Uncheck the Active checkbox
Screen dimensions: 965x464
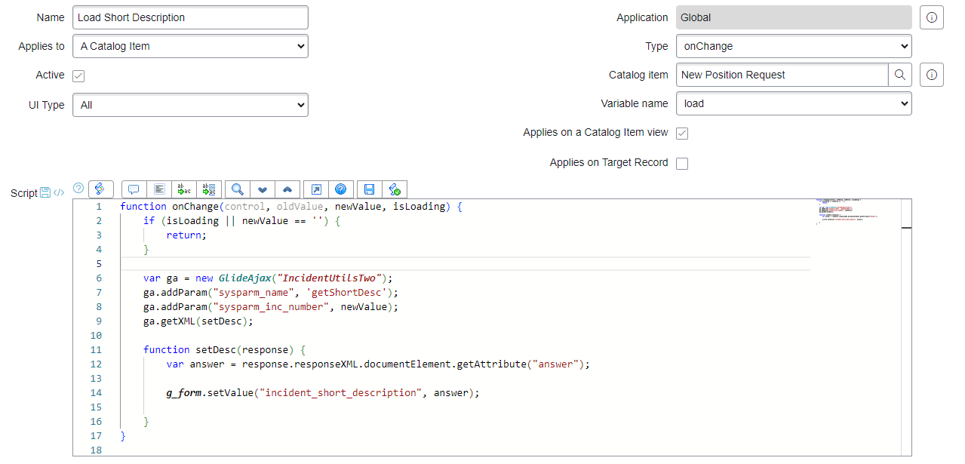point(78,75)
